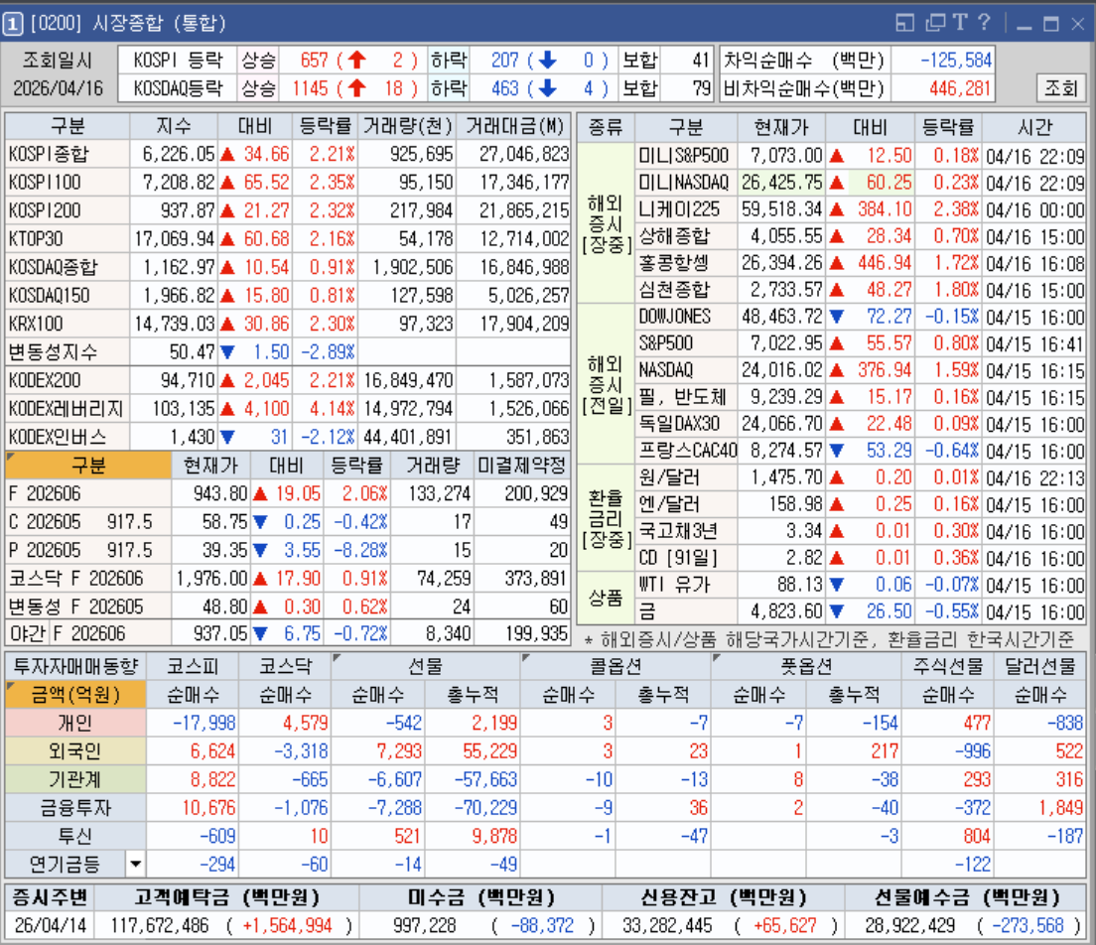
Task: Click the 변동성 F 202605 row label
Action: [88, 607]
